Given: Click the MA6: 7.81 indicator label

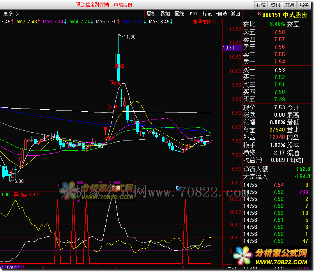Looking at the screenshot, I should pyautogui.click(x=133, y=22).
